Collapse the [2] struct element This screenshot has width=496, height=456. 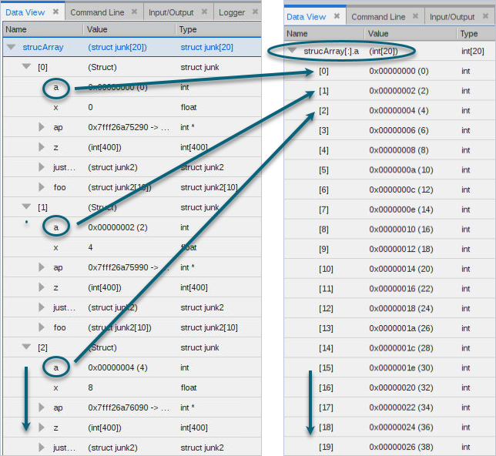[26, 347]
